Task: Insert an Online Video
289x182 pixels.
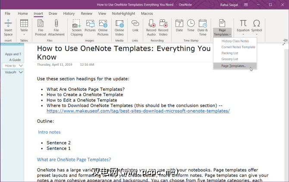Action: click(x=119, y=28)
